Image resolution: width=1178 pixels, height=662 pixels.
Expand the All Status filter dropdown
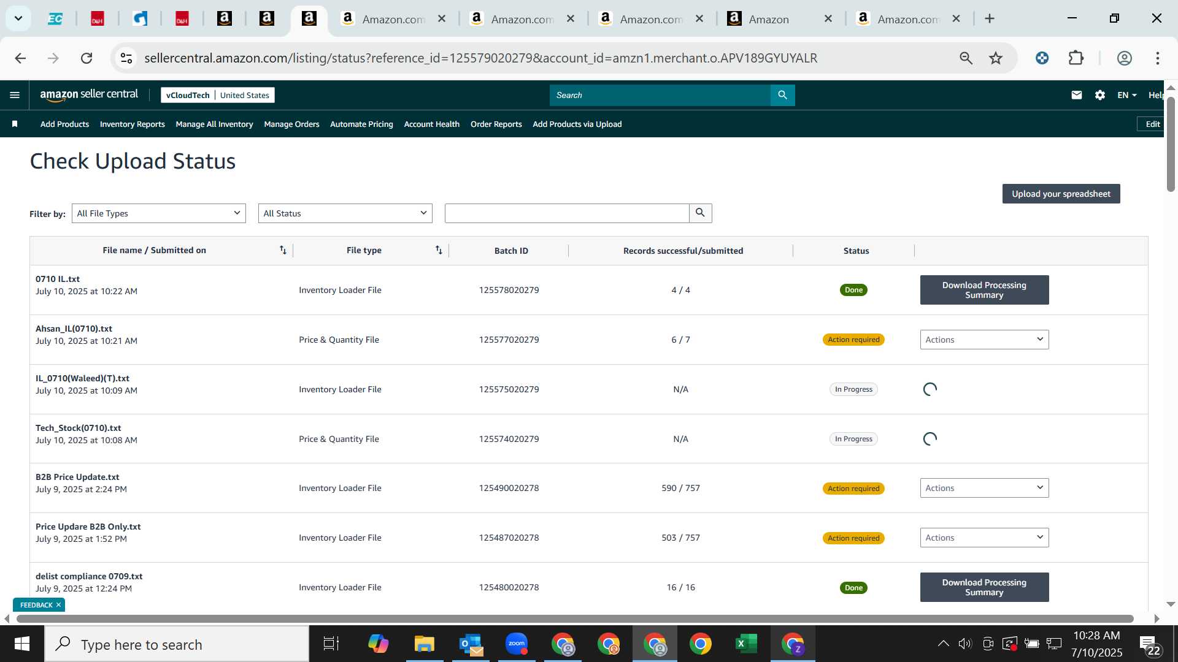345,213
